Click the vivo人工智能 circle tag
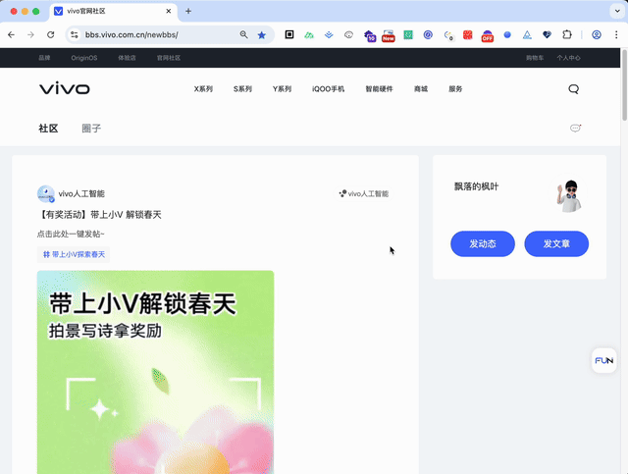This screenshot has width=628, height=474. 364,194
